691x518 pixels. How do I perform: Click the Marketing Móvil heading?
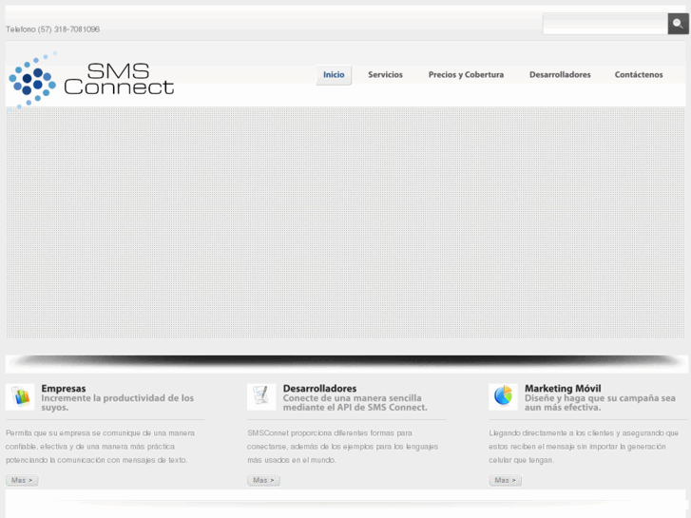pos(563,389)
